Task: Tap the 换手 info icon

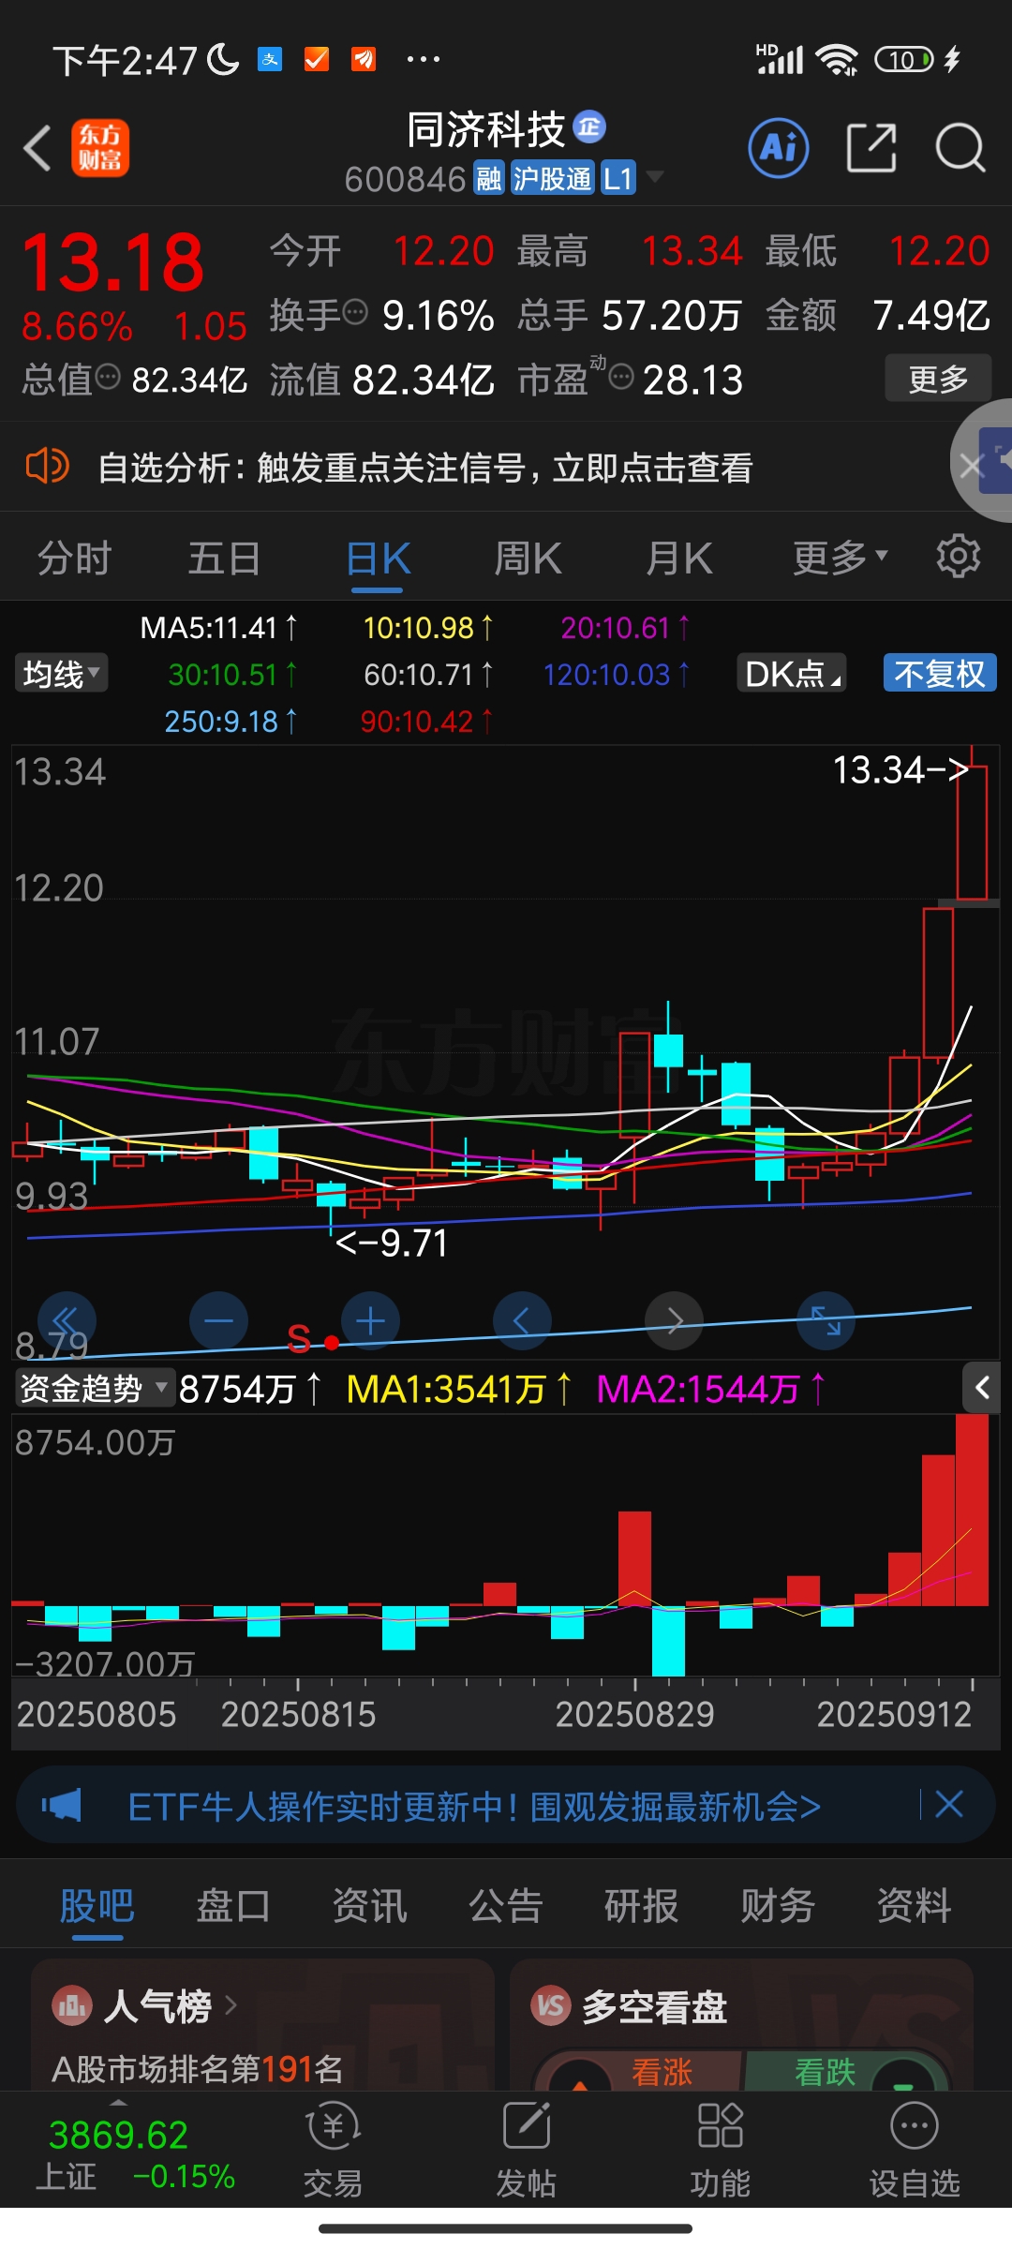Action: tap(355, 312)
